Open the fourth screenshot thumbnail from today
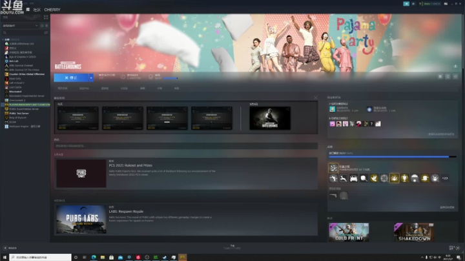 211,118
